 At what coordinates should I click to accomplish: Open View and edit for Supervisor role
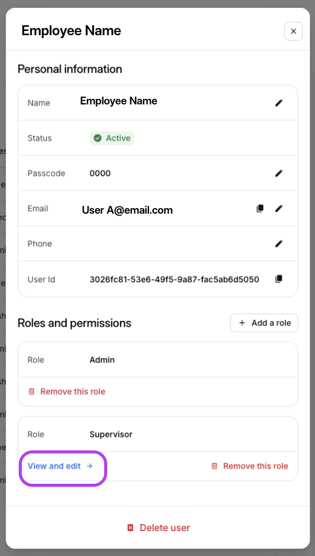(x=60, y=466)
